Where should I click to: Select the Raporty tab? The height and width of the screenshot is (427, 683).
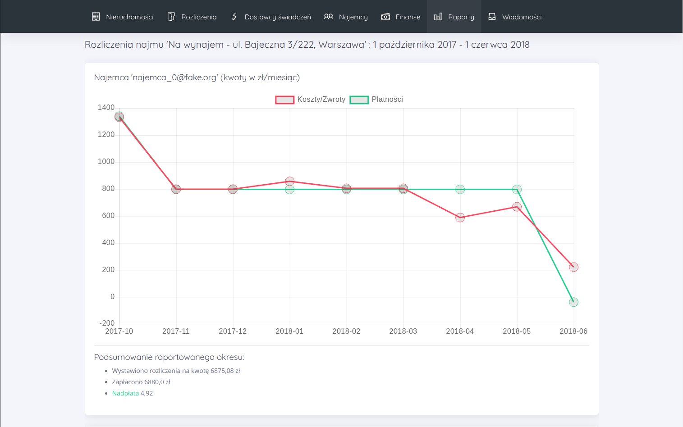454,17
